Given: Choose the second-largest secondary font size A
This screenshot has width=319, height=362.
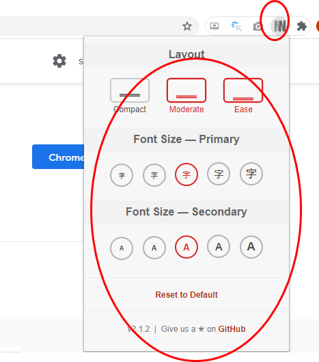Looking at the screenshot, I should pos(219,246).
